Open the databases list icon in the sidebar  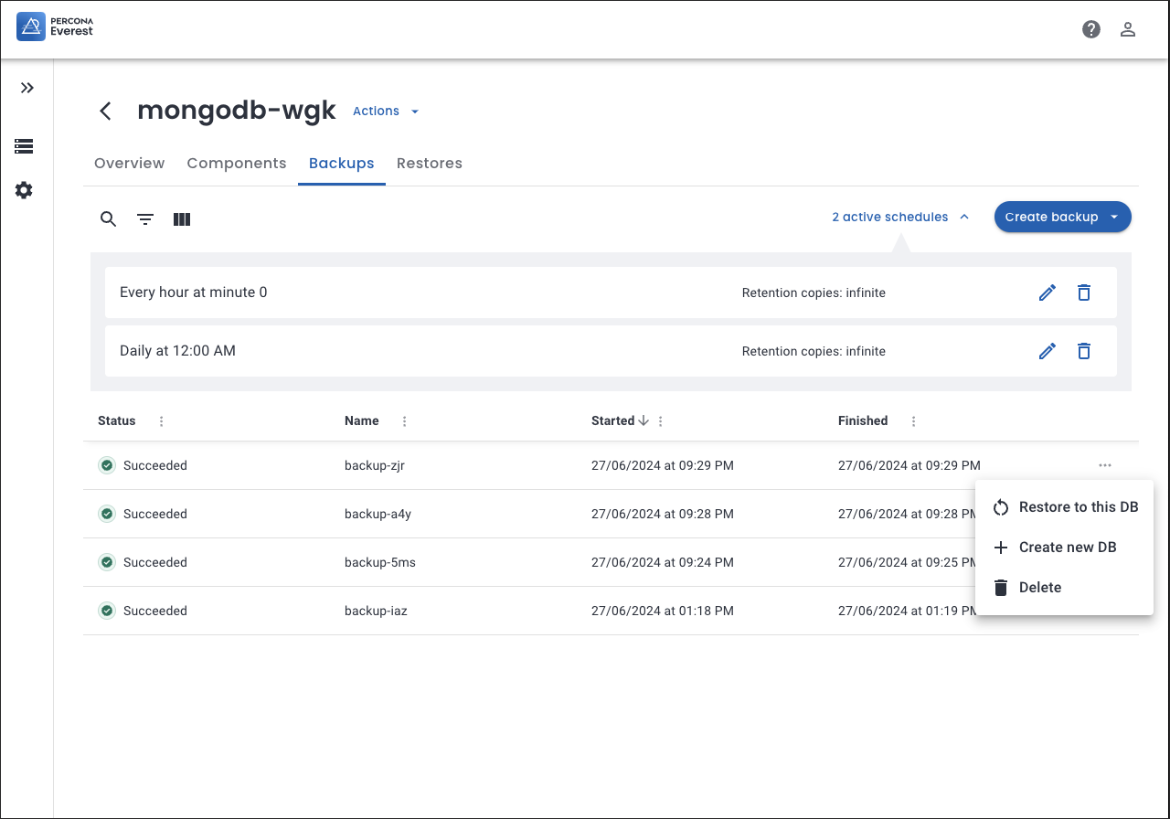pos(24,146)
